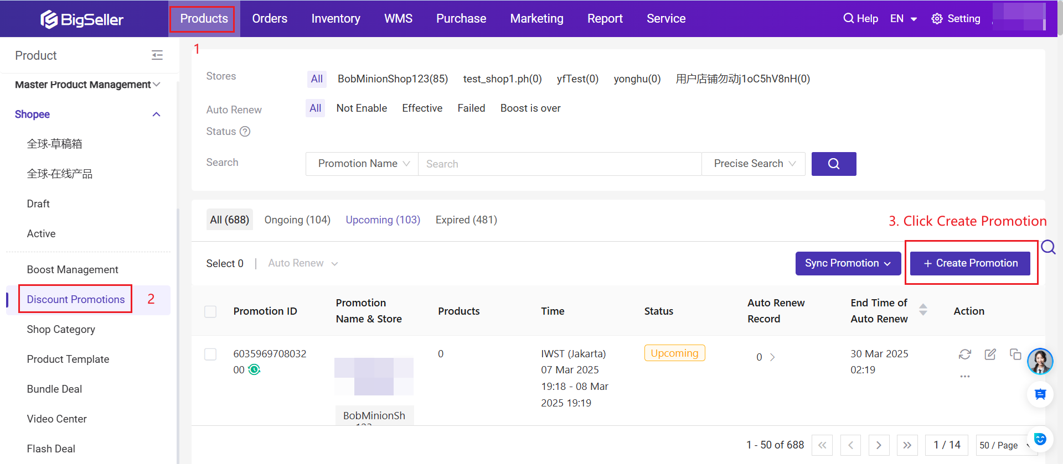Open Bundle Deal in sidebar
The width and height of the screenshot is (1063, 464).
54,389
